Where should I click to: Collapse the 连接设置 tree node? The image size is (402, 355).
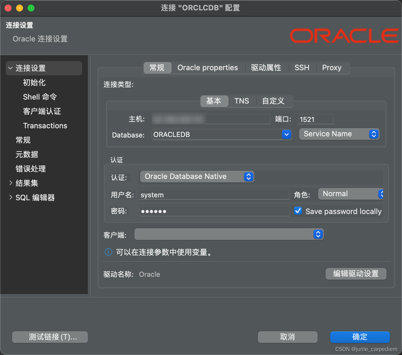(x=11, y=68)
